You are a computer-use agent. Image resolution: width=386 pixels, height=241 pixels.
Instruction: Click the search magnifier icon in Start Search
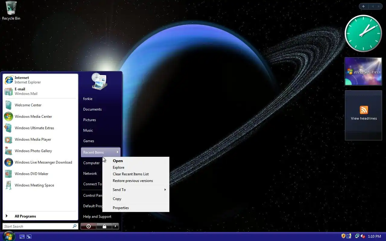click(x=74, y=226)
